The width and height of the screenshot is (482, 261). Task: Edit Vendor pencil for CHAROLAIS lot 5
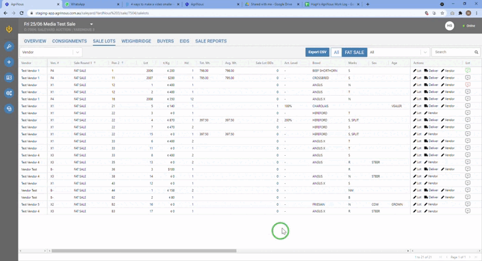click(448, 106)
